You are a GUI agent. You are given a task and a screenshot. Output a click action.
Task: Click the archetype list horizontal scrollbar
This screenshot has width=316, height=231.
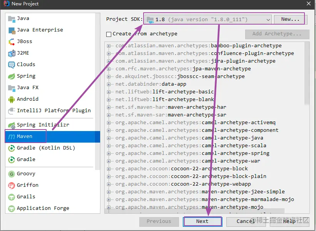pyautogui.click(x=194, y=211)
